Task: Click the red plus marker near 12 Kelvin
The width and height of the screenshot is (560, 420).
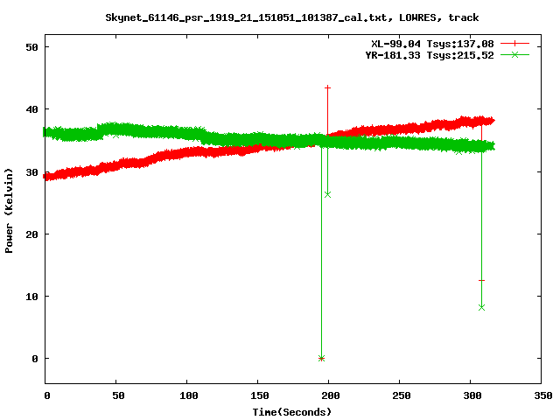Action: pyautogui.click(x=481, y=281)
